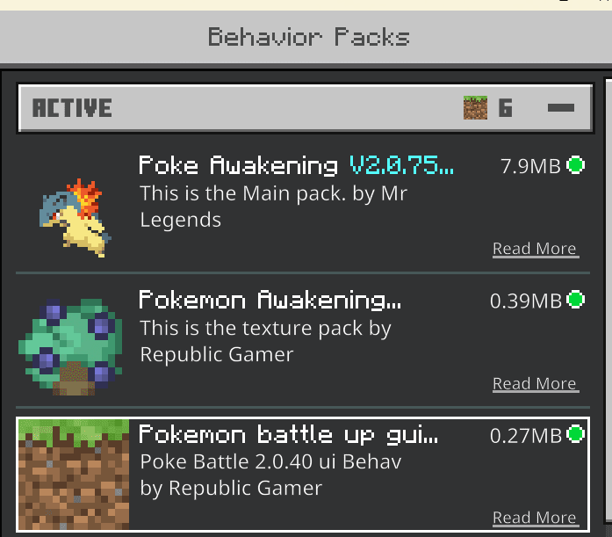Click the ACTIVE section header label
This screenshot has height=537, width=612.
(x=72, y=108)
